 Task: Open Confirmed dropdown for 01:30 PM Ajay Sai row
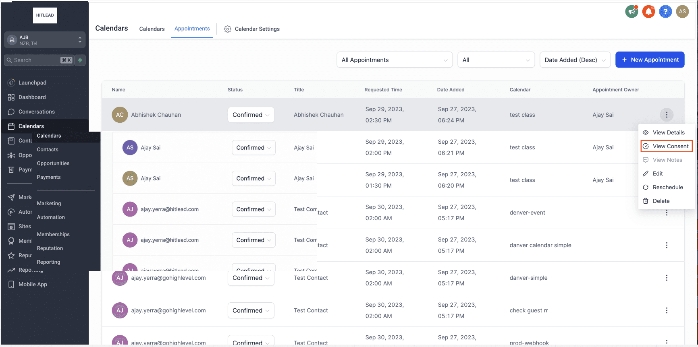[x=253, y=178]
